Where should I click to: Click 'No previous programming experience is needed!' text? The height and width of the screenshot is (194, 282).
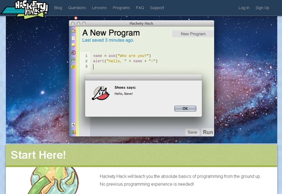point(147,184)
